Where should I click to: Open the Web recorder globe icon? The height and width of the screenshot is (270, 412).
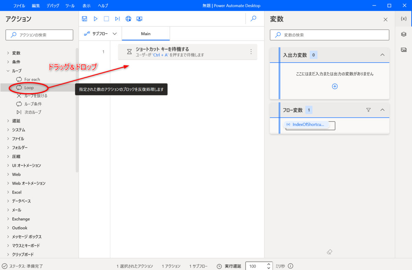pos(128,19)
